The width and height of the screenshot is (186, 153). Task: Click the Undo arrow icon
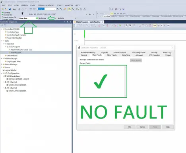31,9
